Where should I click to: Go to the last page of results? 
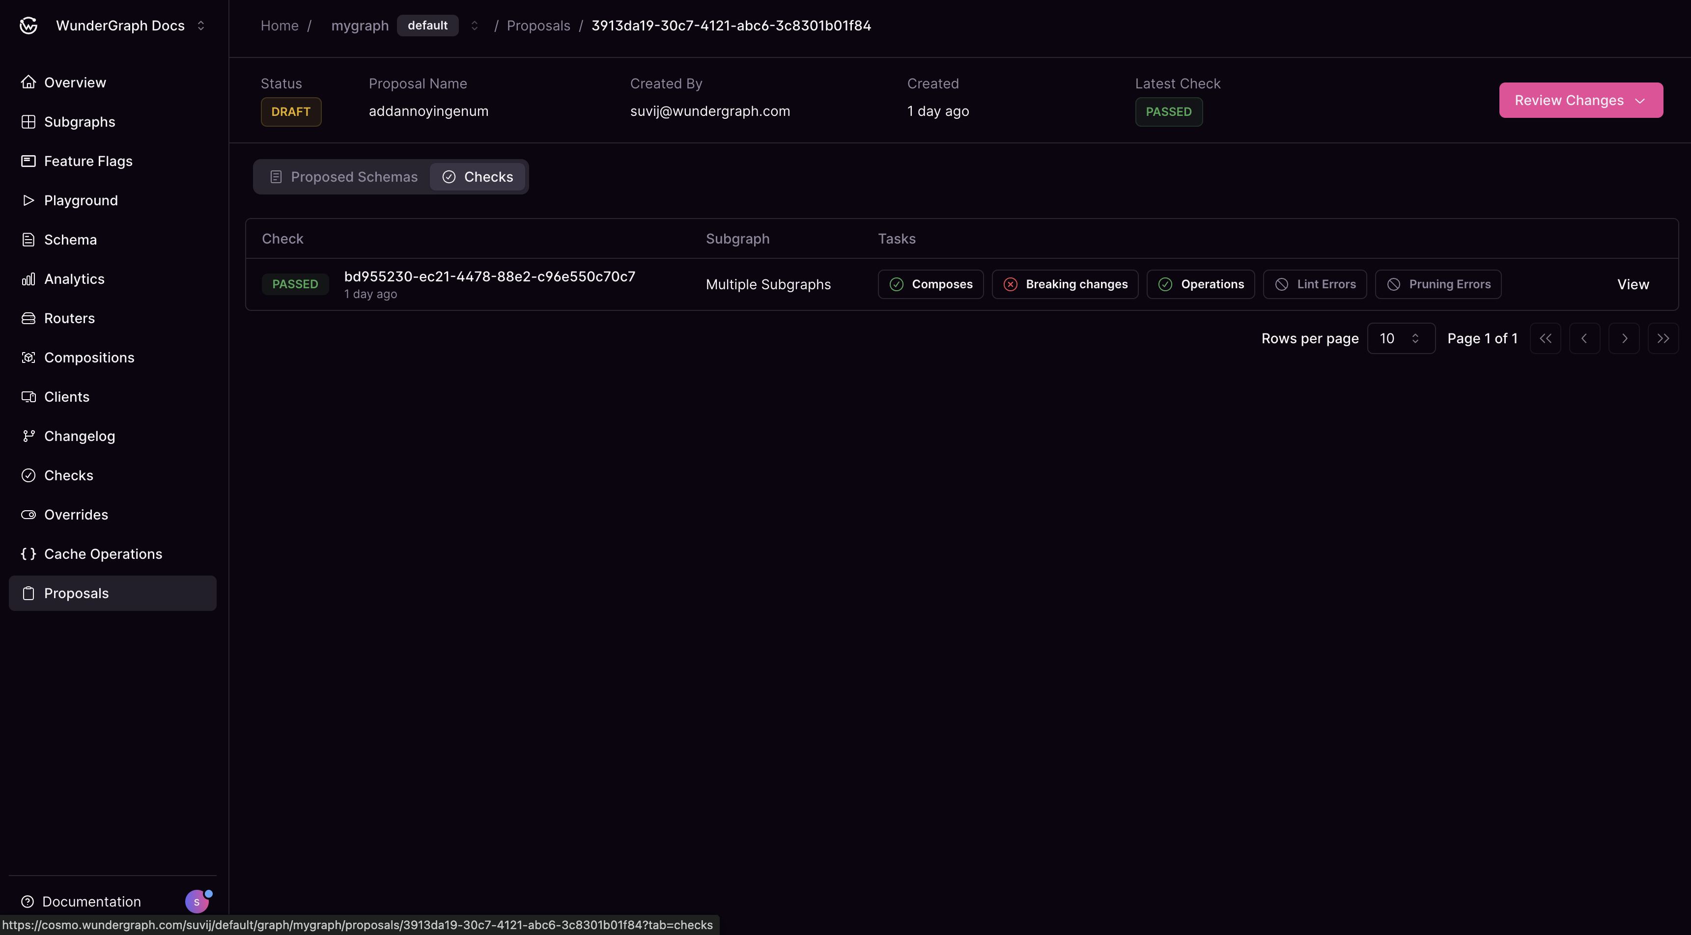click(x=1663, y=338)
